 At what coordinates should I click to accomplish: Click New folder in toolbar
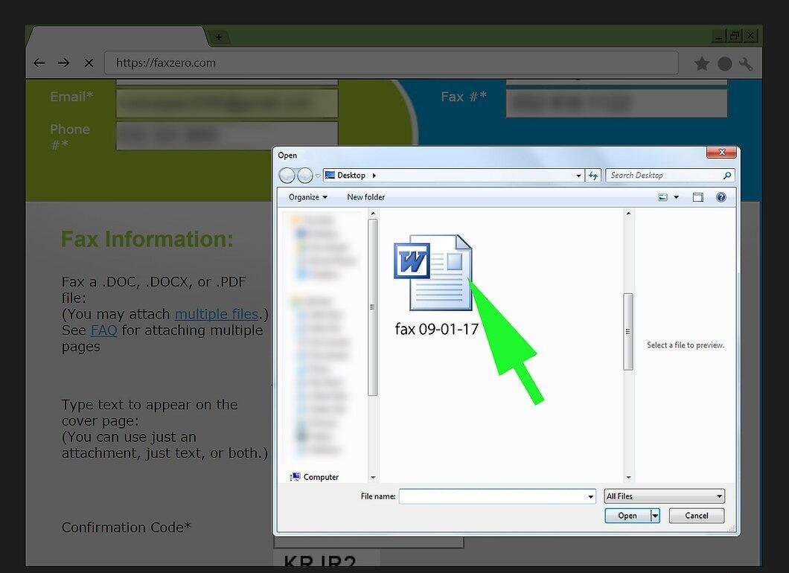365,197
